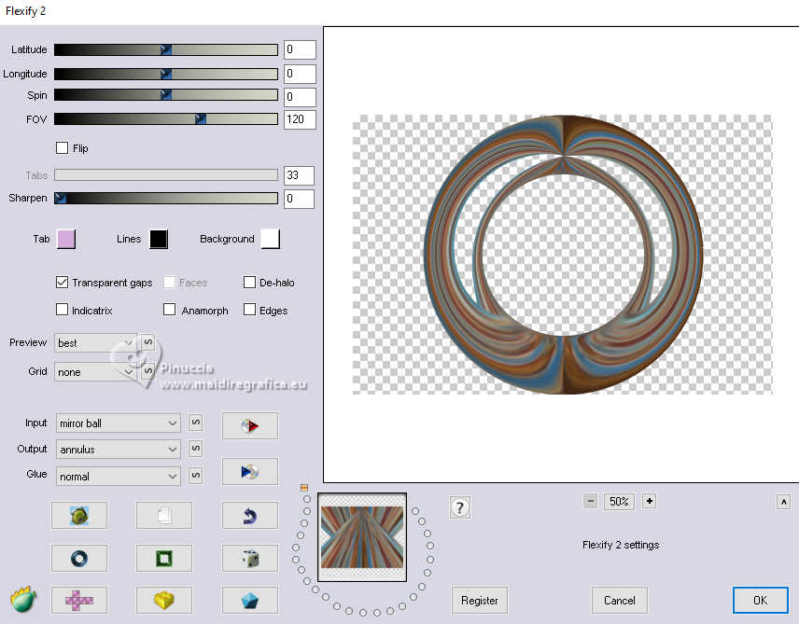
Task: Click the S button beside Output
Action: tap(195, 449)
